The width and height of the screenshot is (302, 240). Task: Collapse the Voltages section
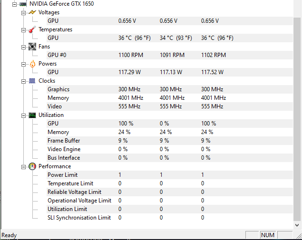(23, 13)
